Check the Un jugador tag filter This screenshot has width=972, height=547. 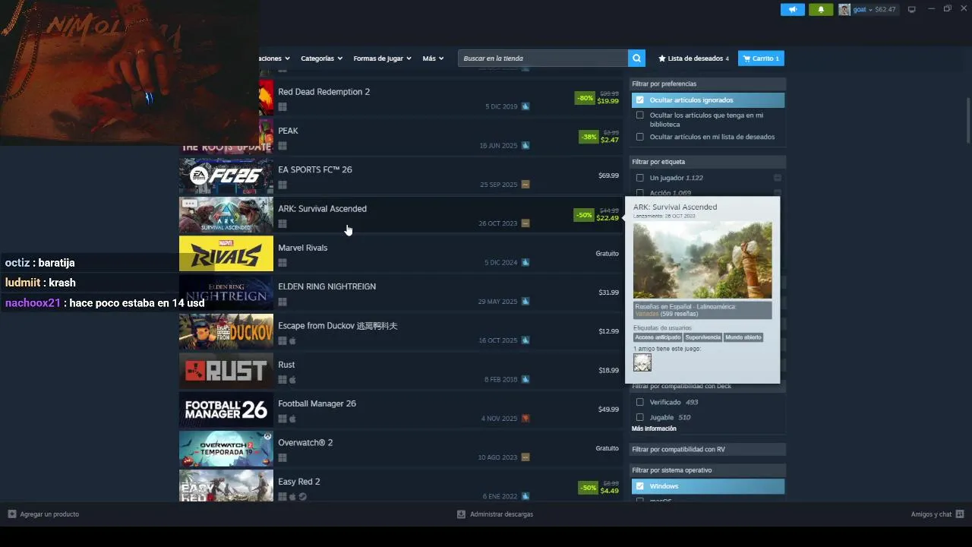click(x=640, y=178)
